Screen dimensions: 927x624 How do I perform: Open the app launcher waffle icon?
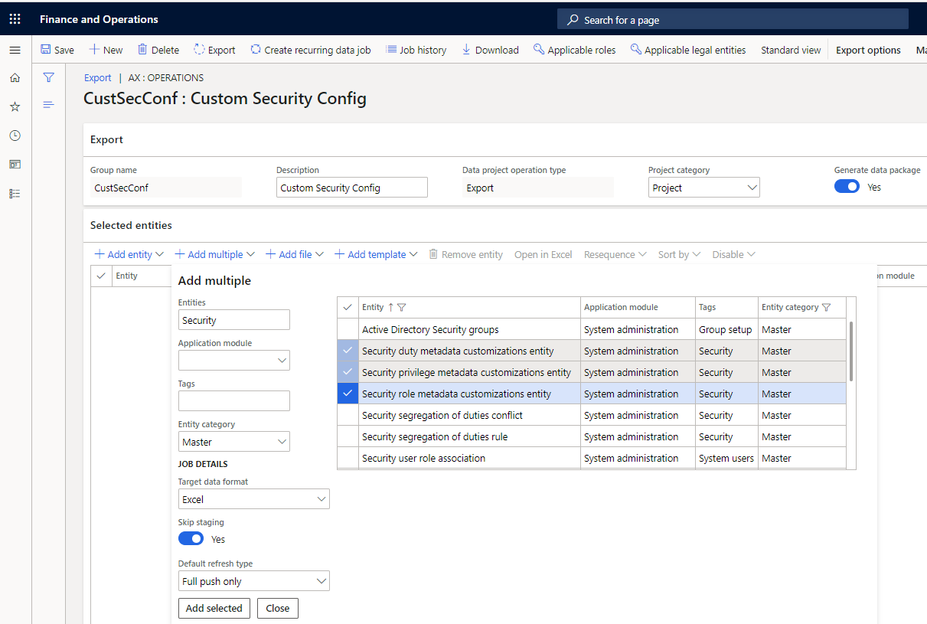pos(15,19)
